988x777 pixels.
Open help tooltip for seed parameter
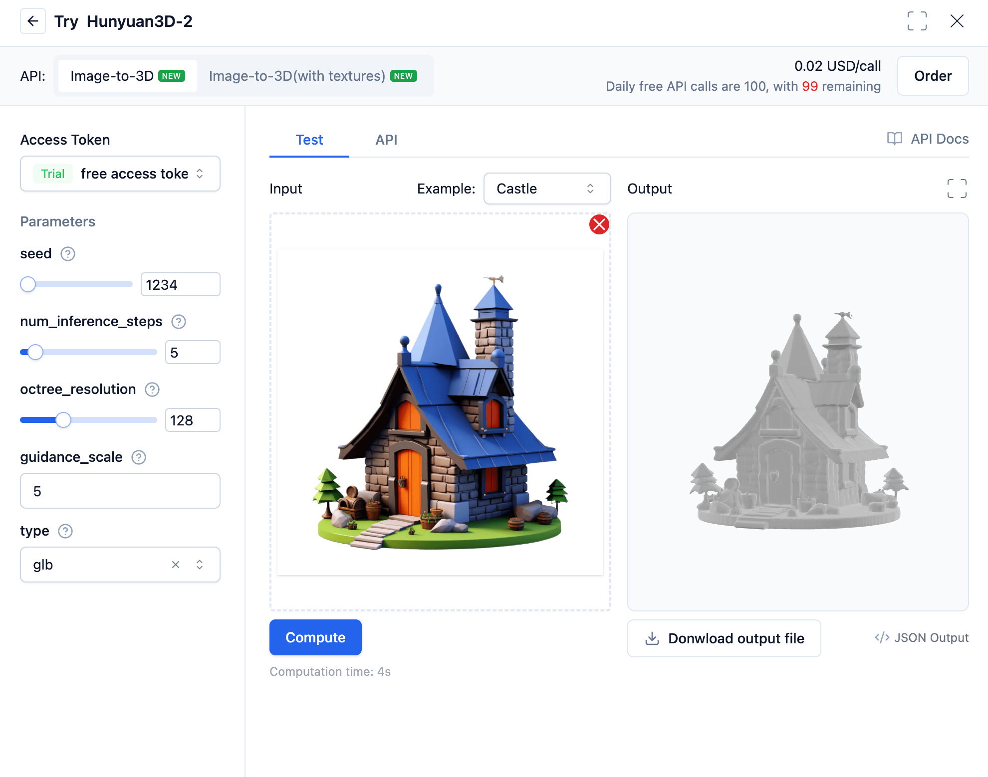click(x=68, y=254)
